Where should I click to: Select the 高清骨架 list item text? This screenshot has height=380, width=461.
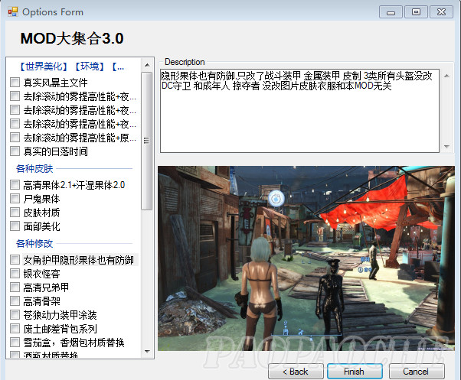coord(42,301)
